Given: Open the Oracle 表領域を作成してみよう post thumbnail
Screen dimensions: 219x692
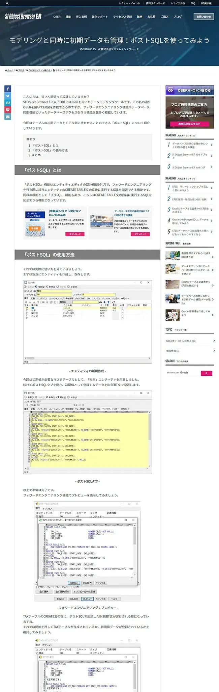Looking at the screenshot, I should 173,315.
